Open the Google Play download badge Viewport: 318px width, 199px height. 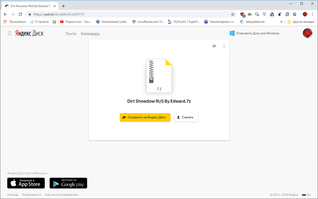[68, 183]
